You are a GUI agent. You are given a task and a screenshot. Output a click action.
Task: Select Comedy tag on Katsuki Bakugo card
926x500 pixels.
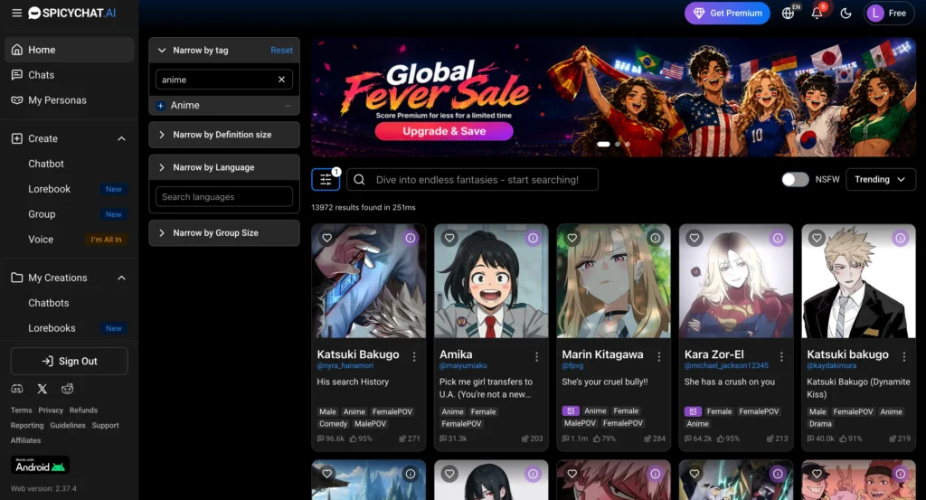click(x=333, y=424)
